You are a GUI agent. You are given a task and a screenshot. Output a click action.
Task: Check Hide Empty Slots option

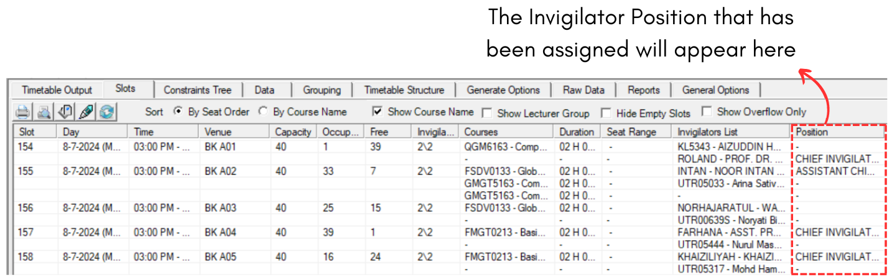tap(605, 113)
